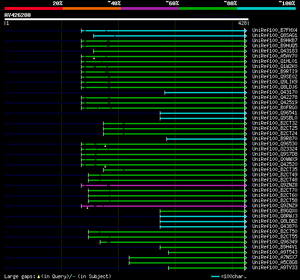Click the purple ~60% identity legend segment

point(150,8)
